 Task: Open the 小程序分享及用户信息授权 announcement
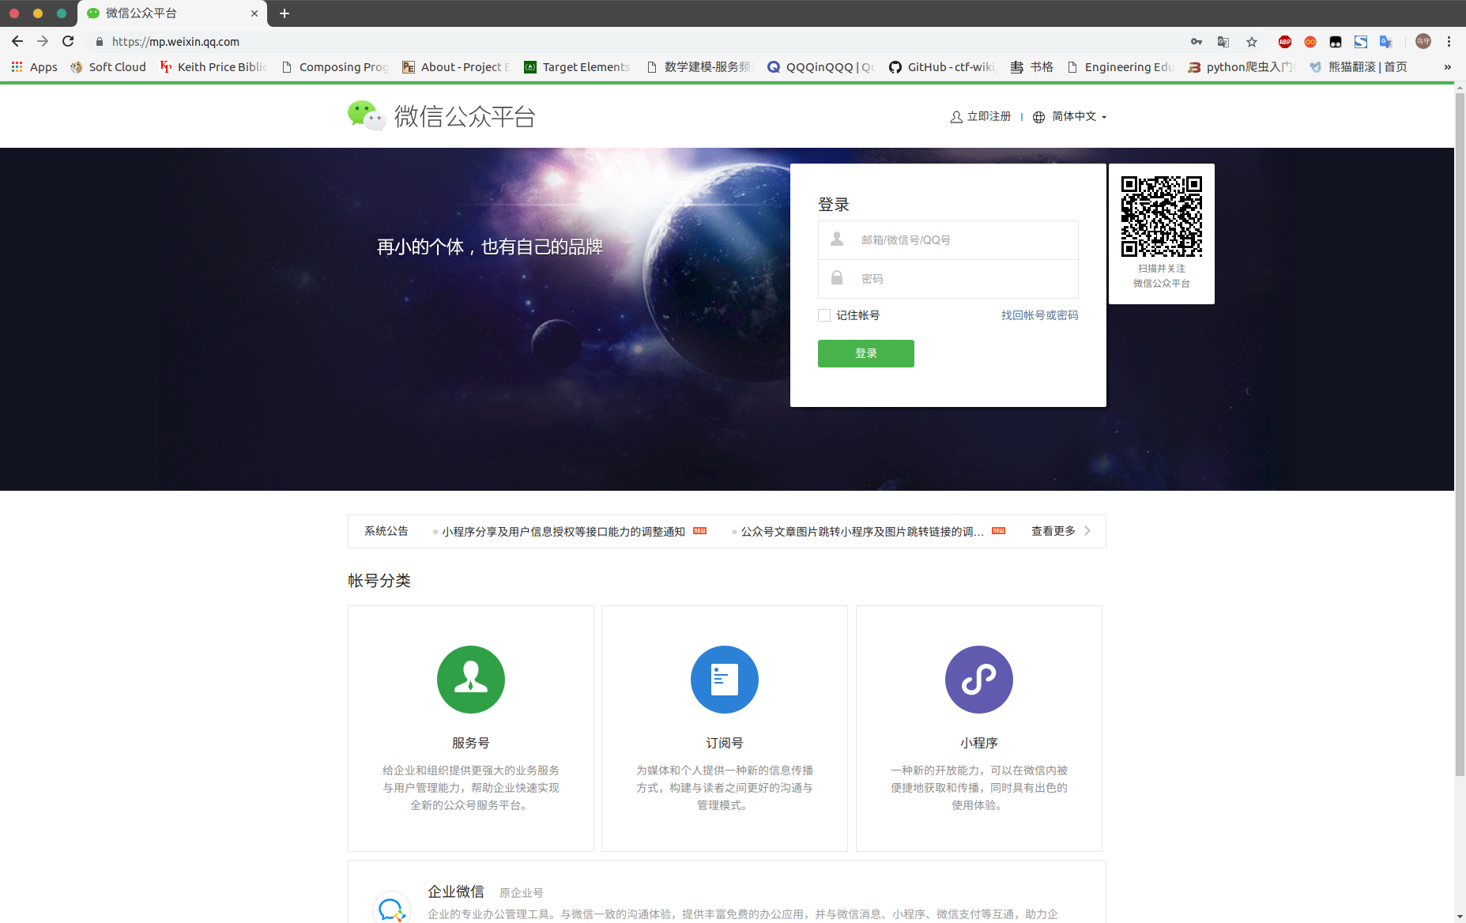tap(563, 532)
